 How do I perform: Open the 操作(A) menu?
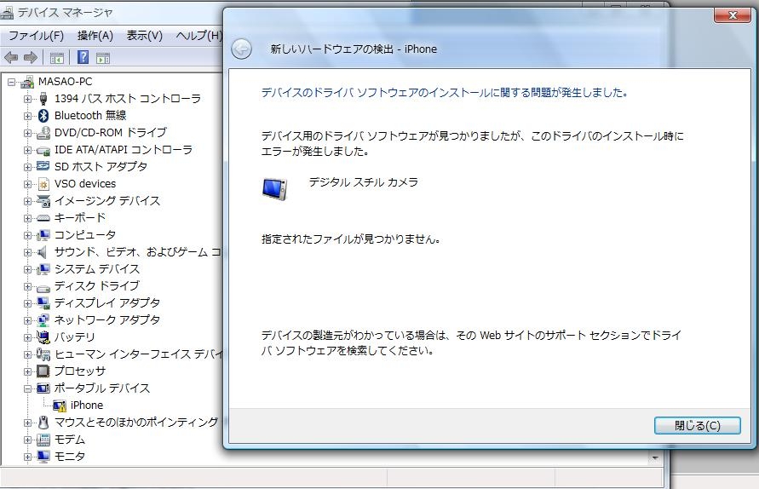click(x=95, y=36)
